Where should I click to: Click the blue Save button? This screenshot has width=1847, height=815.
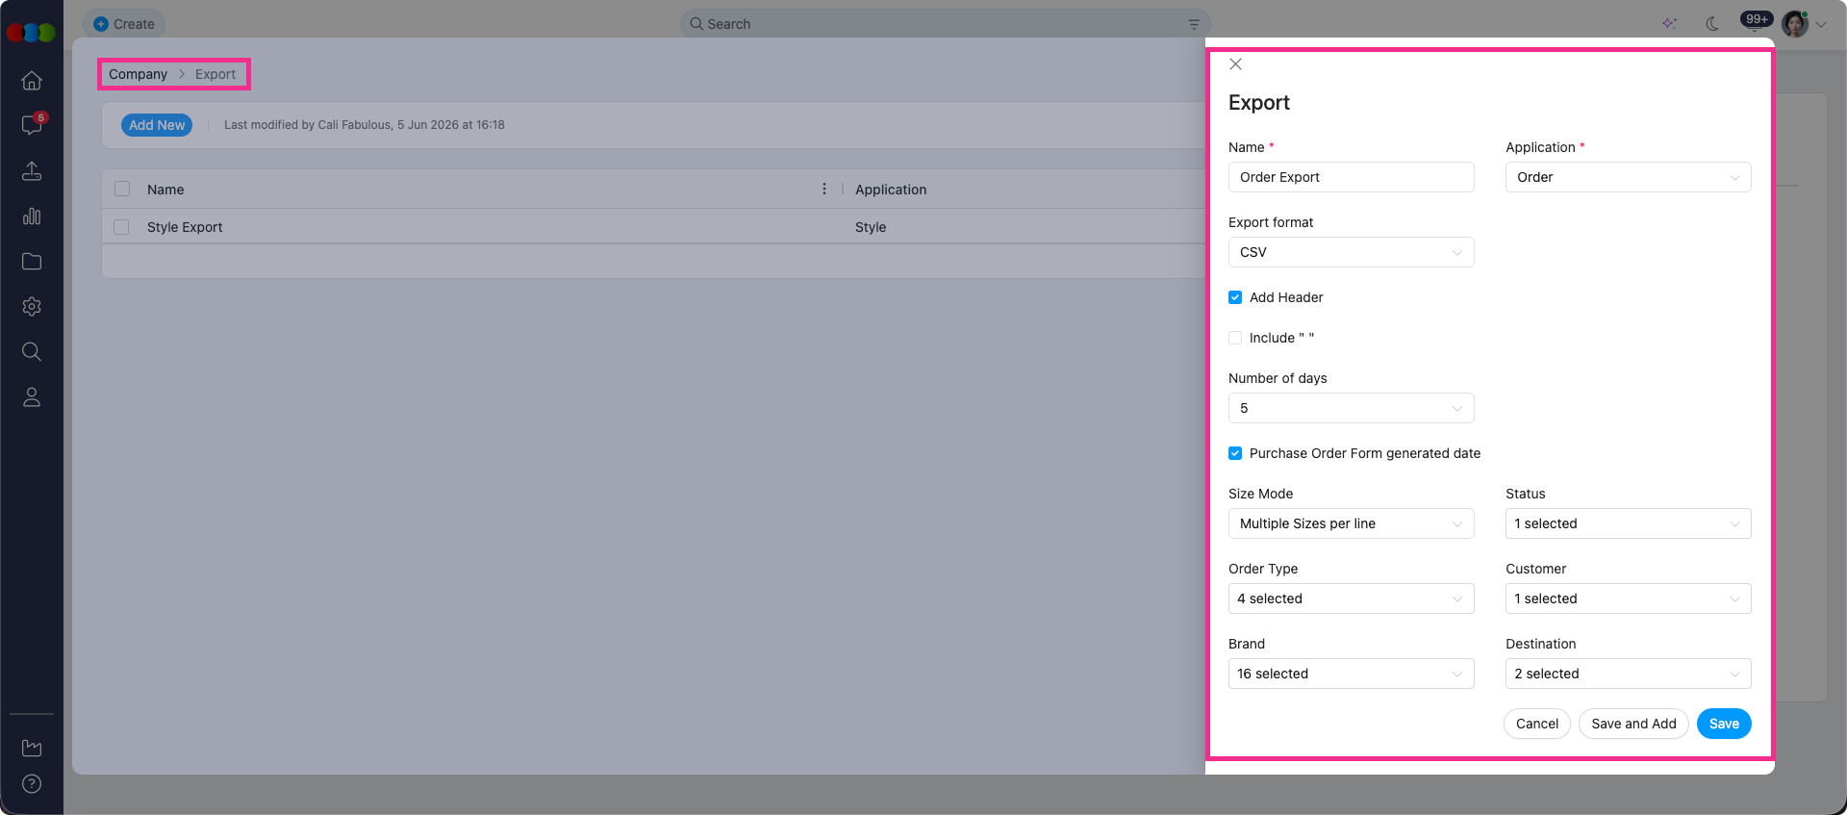[x=1724, y=724]
